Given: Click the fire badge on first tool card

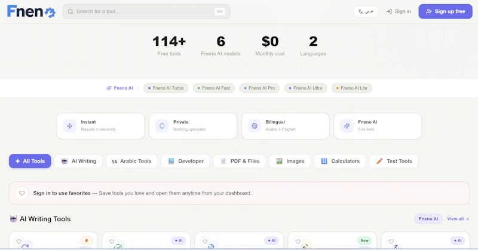Looking at the screenshot, I should pyautogui.click(x=87, y=240).
